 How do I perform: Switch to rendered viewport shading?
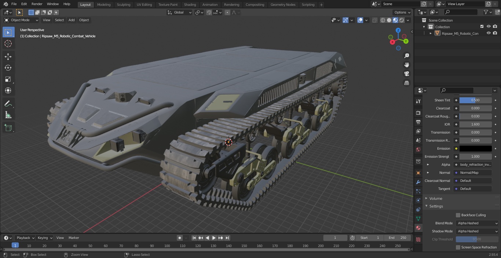click(x=402, y=20)
